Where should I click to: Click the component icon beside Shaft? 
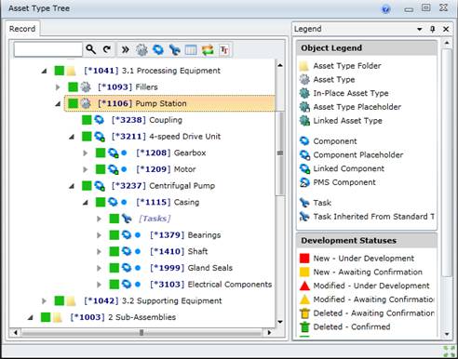(x=127, y=251)
